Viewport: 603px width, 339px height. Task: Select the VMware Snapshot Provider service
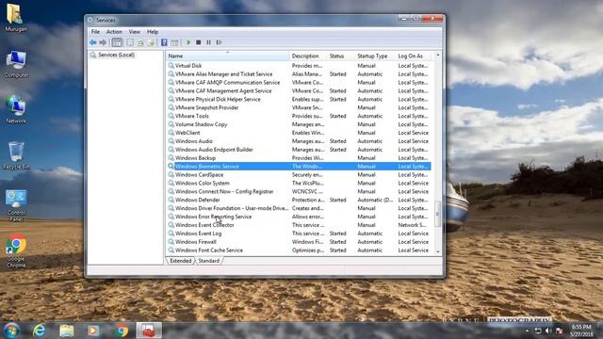tap(299, 107)
